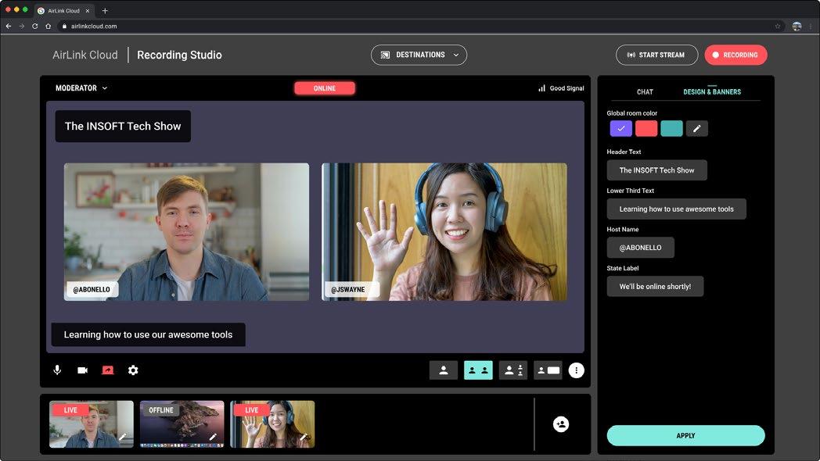Click the @ABONELLO name label on video
Image resolution: width=820 pixels, height=461 pixels.
92,290
